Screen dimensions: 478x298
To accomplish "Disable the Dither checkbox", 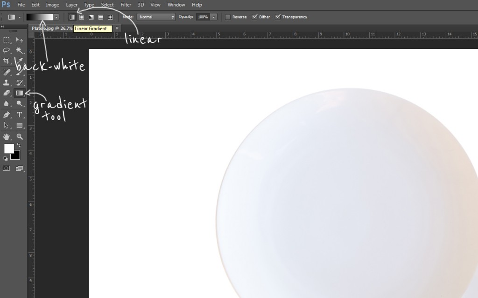I will [x=255, y=17].
